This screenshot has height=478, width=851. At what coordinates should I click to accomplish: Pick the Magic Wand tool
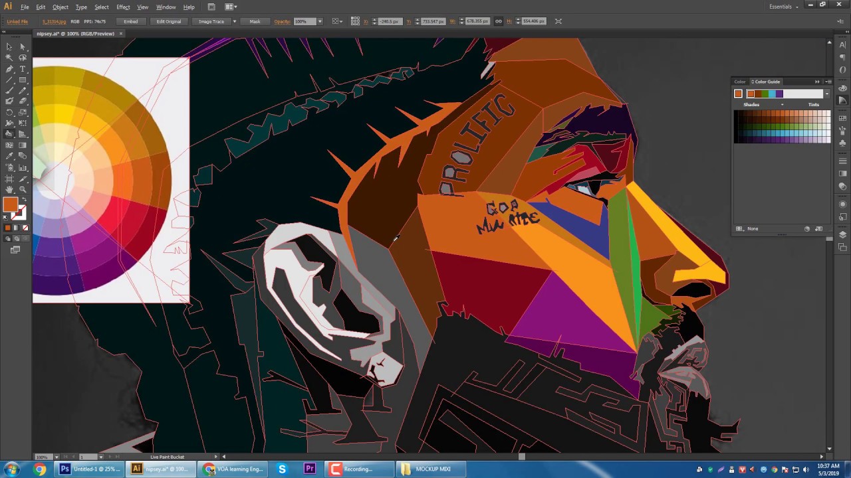pos(9,58)
